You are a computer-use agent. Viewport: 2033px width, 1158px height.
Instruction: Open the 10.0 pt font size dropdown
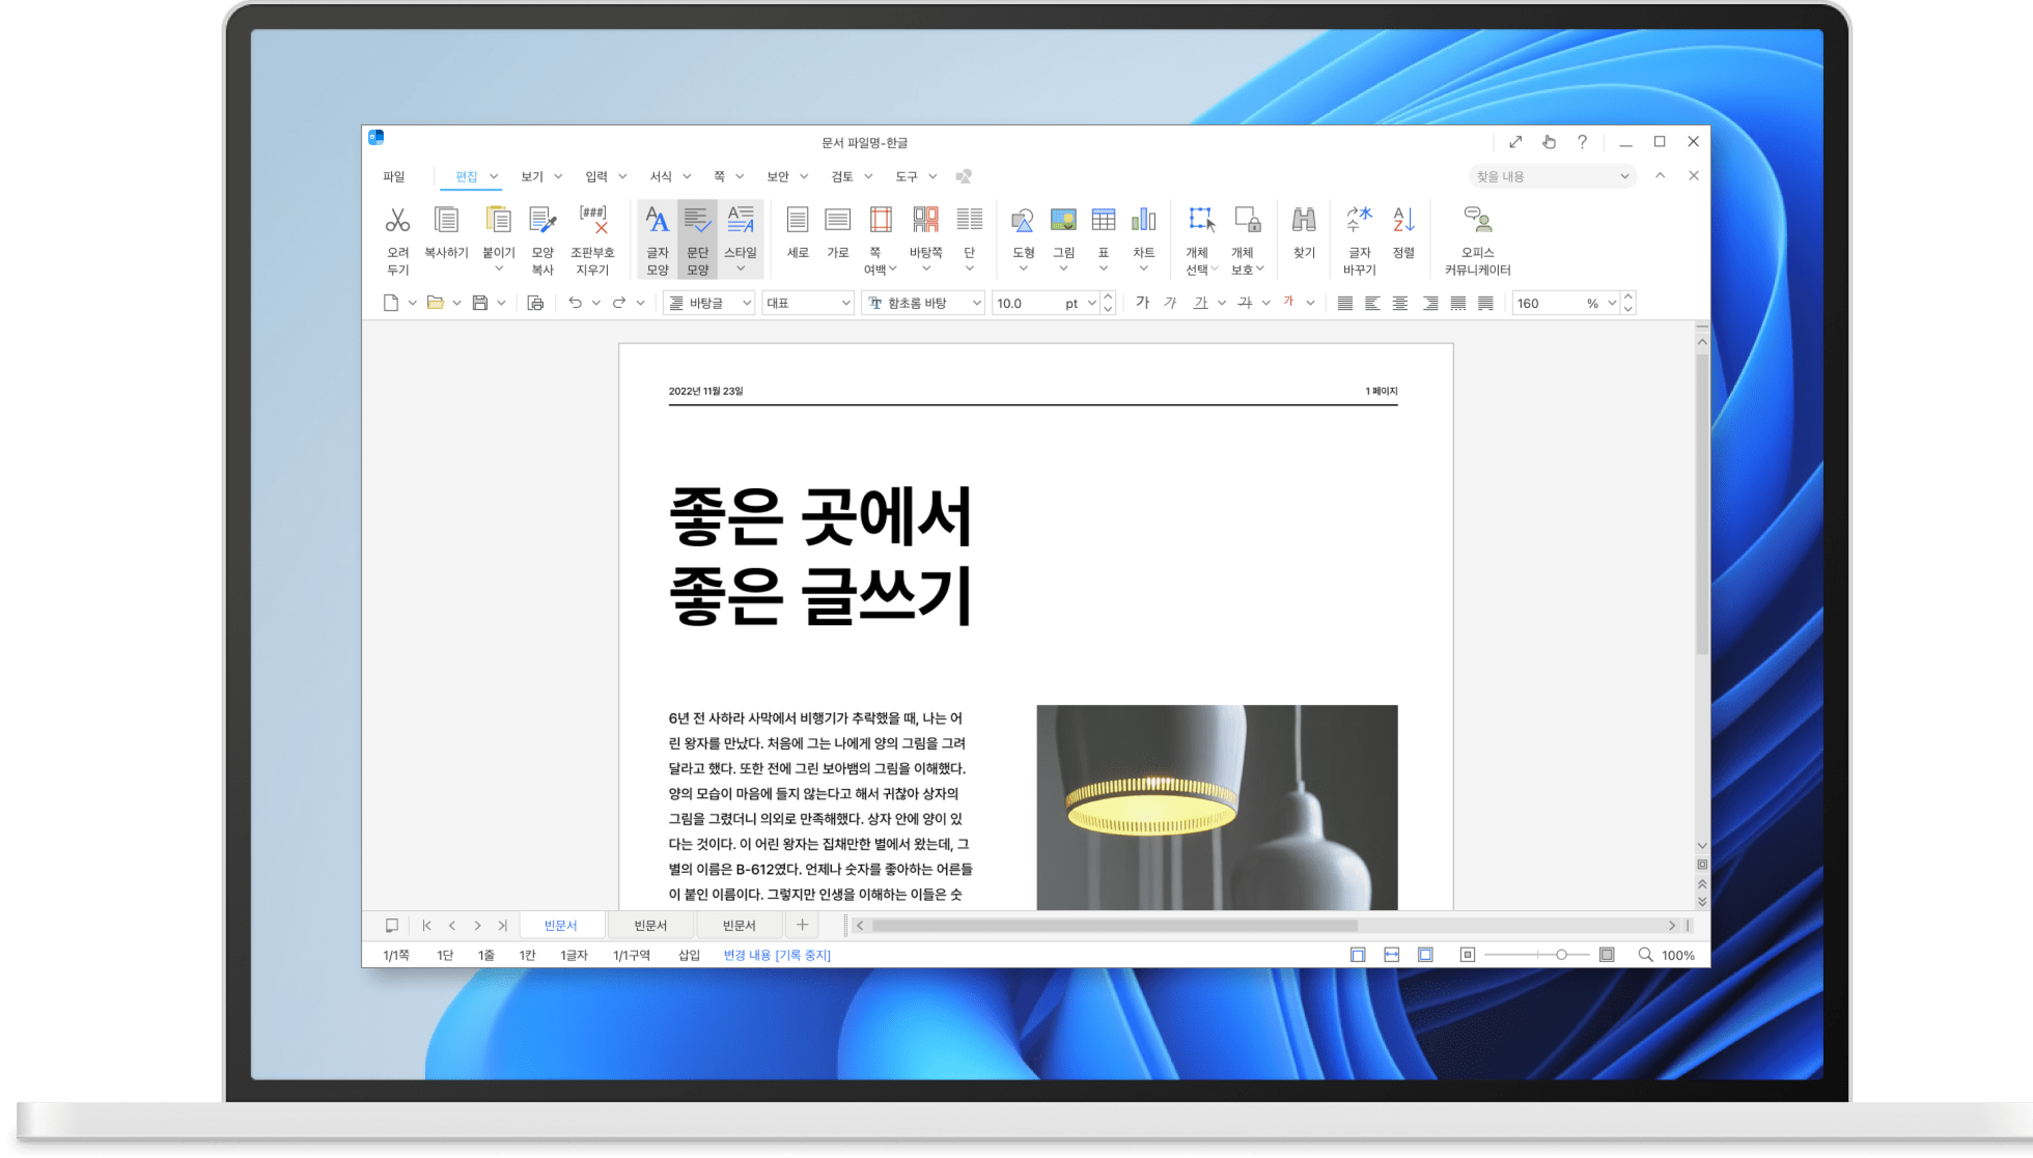click(1092, 303)
